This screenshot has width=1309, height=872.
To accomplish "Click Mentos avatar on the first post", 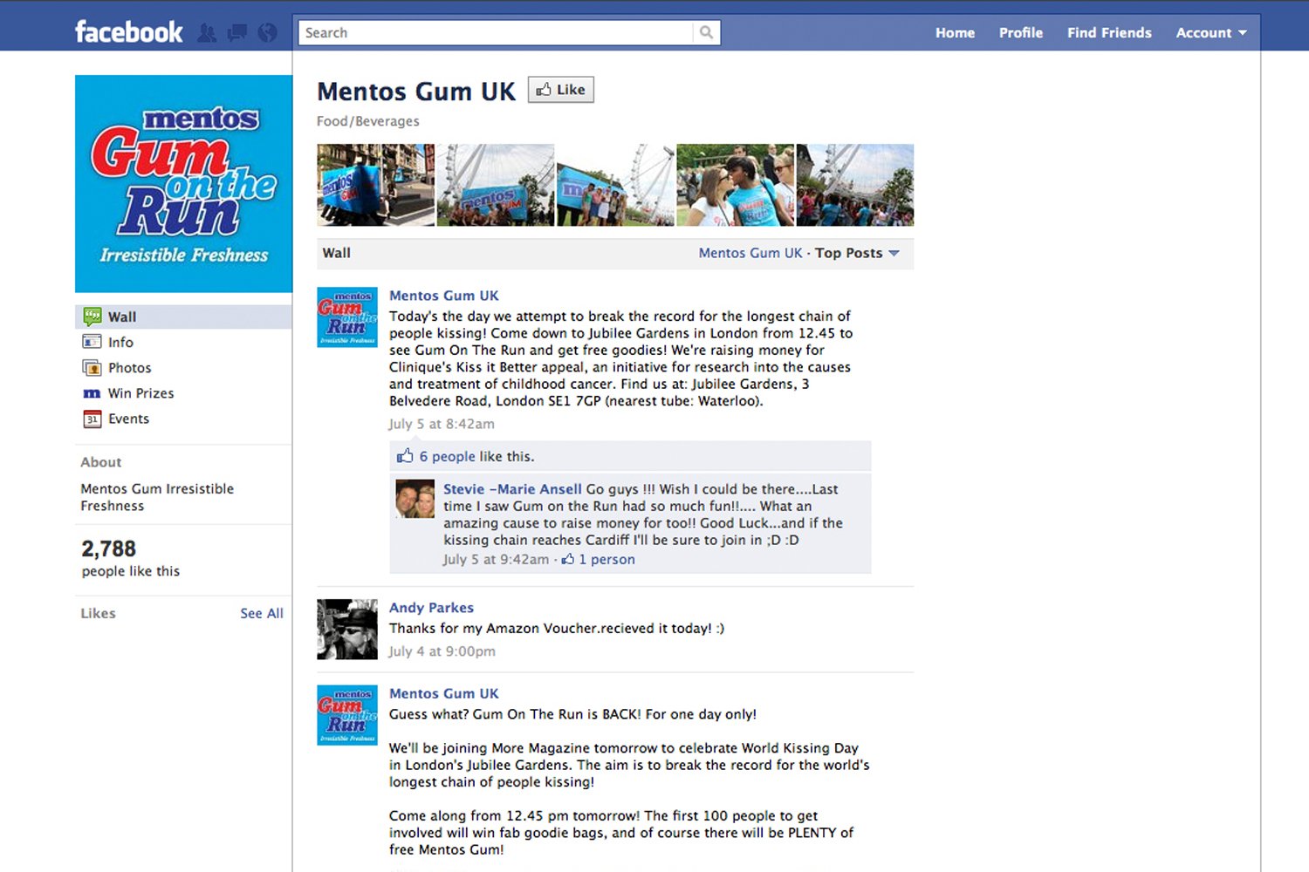I will click(x=347, y=317).
